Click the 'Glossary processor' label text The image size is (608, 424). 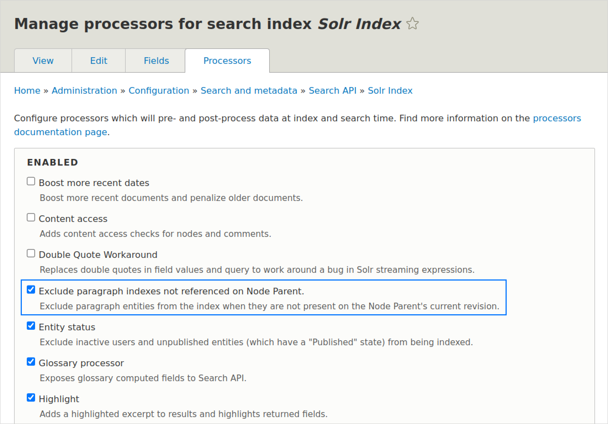tap(81, 363)
